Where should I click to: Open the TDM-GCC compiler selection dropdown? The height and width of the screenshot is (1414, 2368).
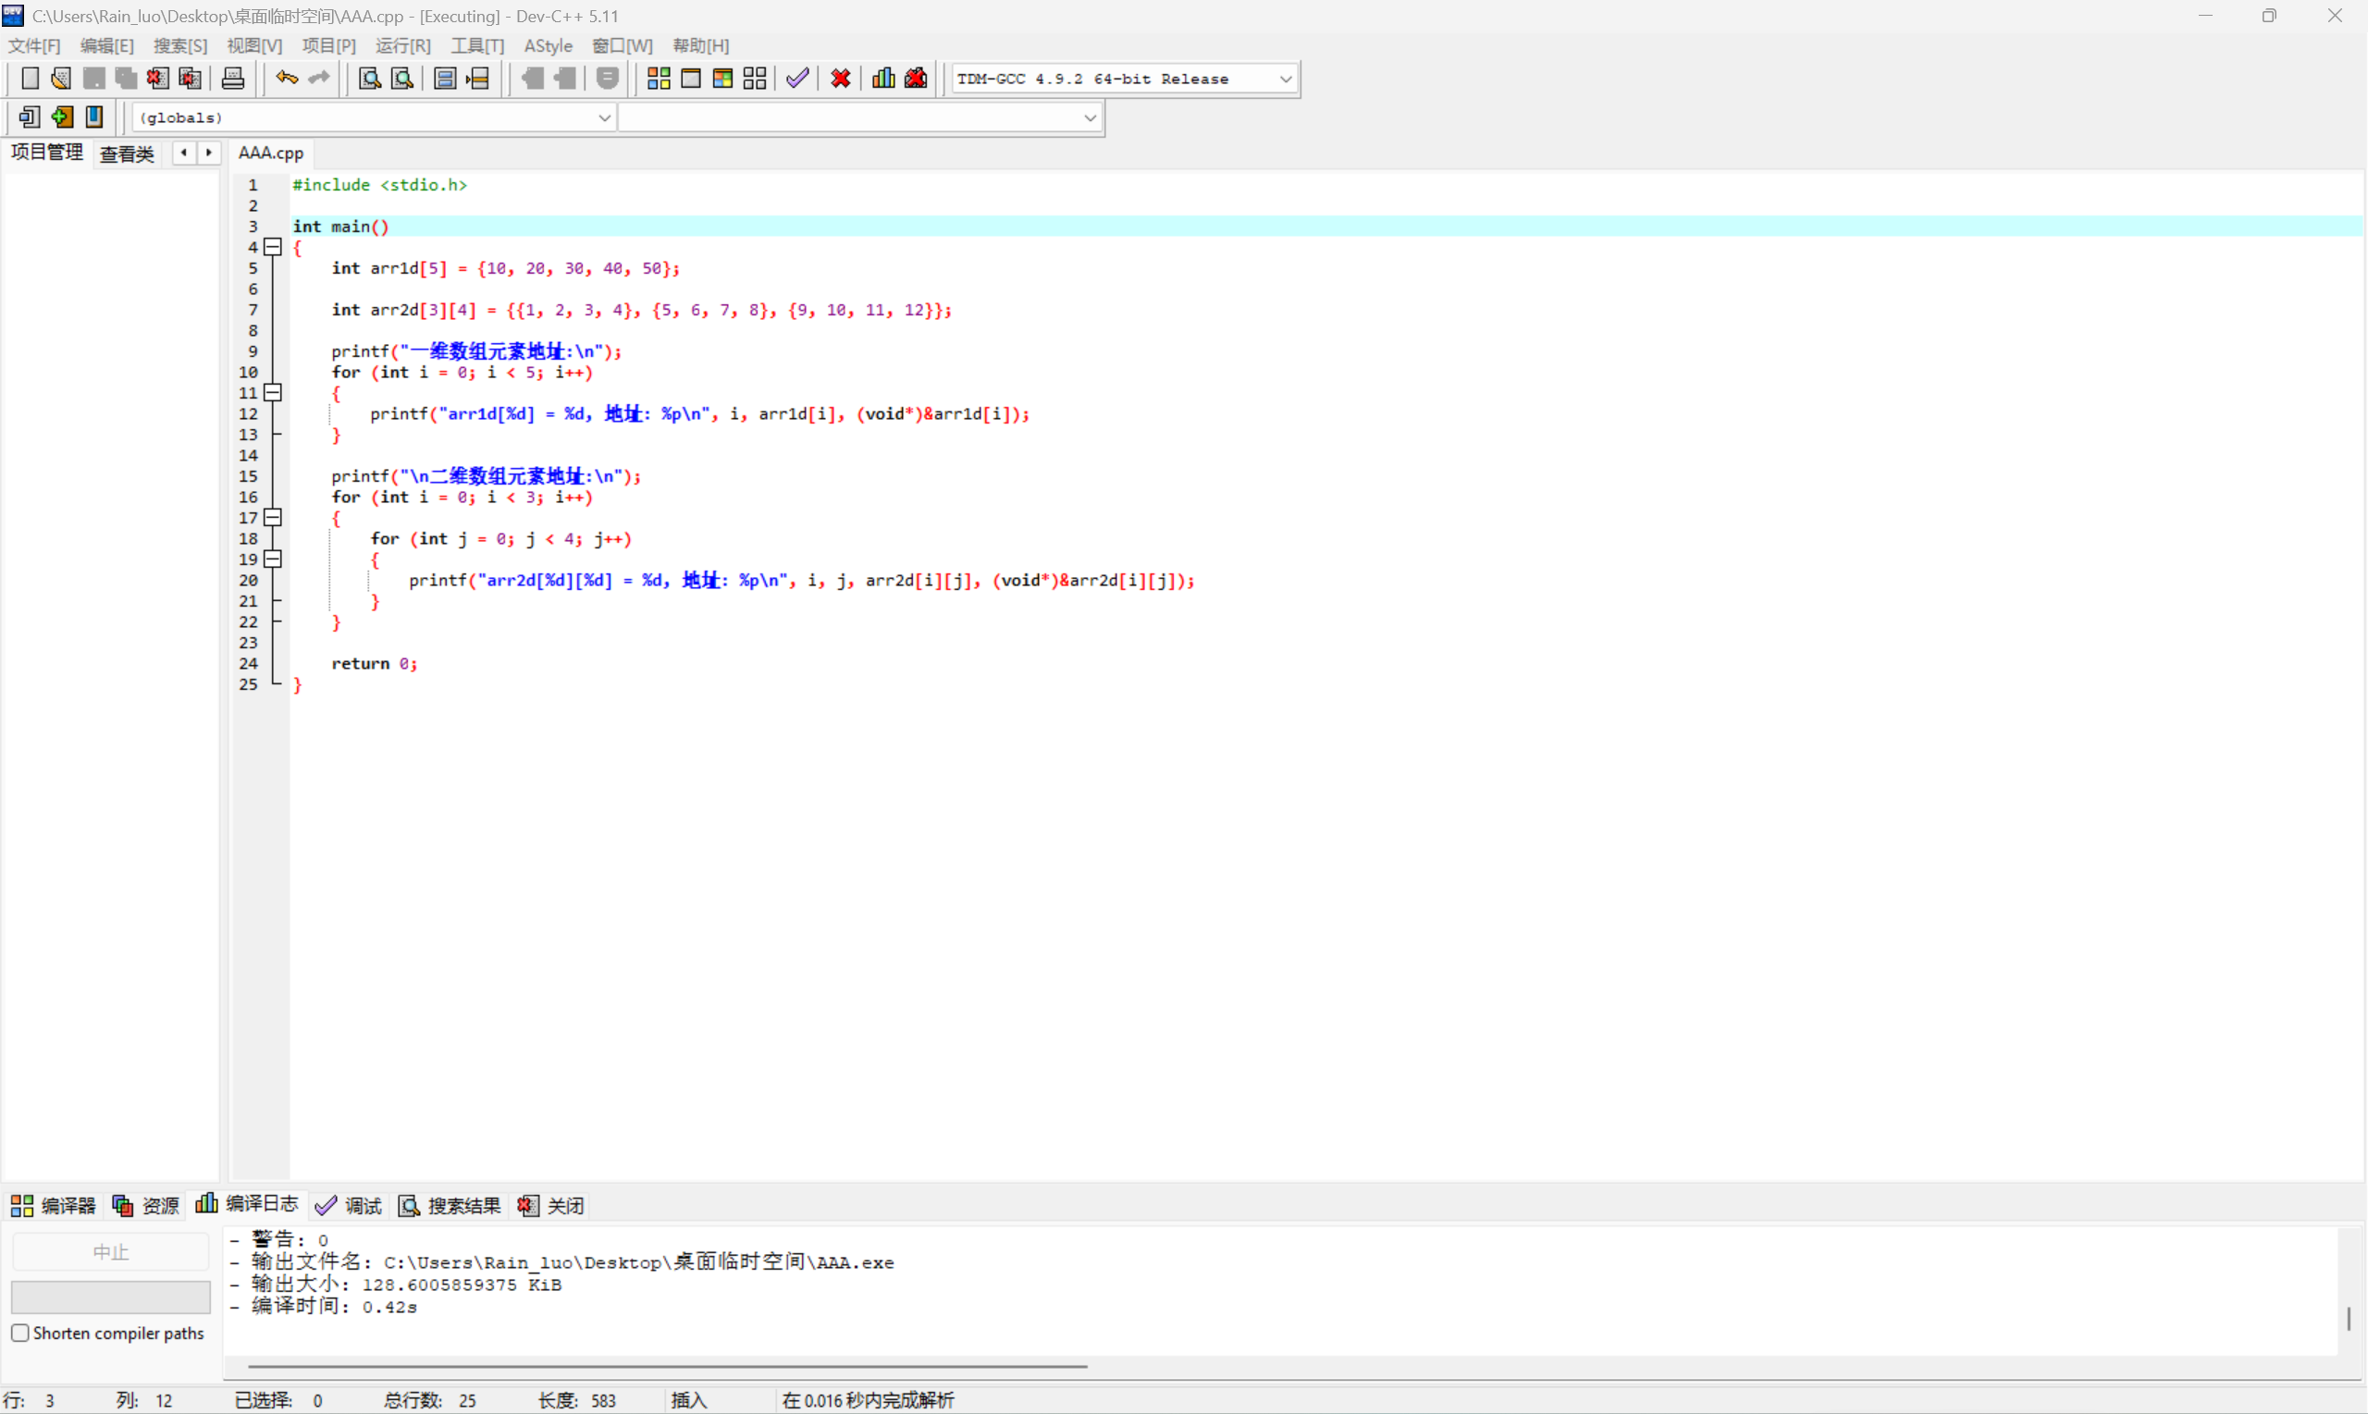[x=1286, y=80]
